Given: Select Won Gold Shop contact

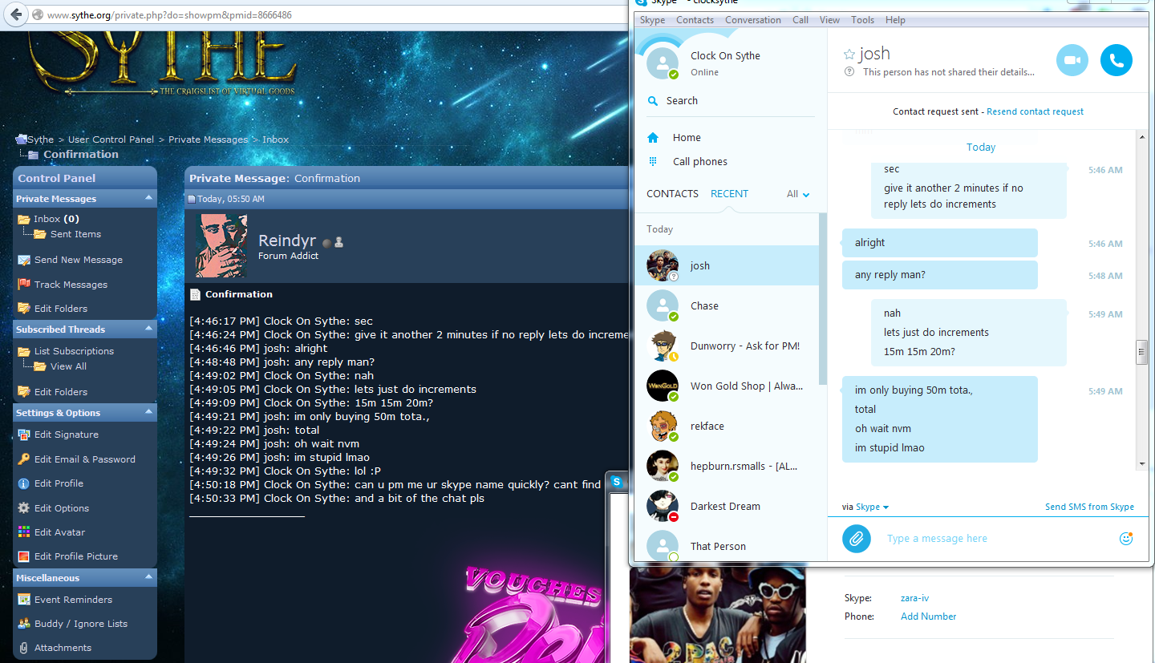Looking at the screenshot, I should [726, 386].
